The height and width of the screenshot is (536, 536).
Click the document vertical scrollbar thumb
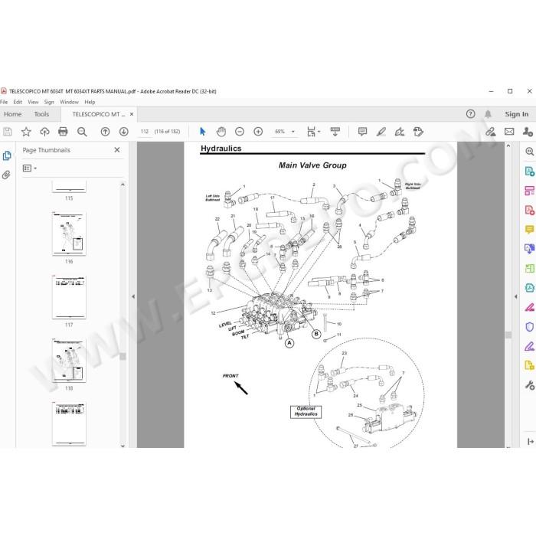point(508,335)
